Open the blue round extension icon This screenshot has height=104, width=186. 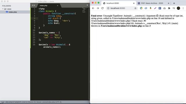pos(146,8)
